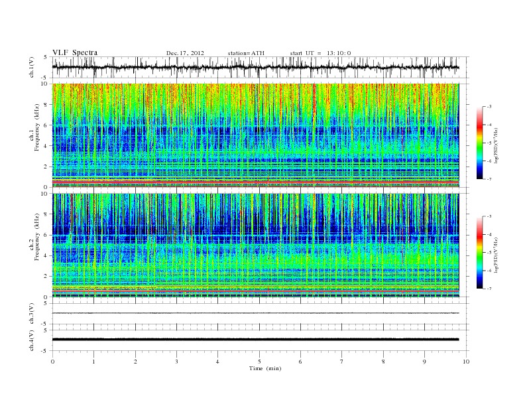
Task: Click the lower PSD color scale bar
Action: pos(479,252)
